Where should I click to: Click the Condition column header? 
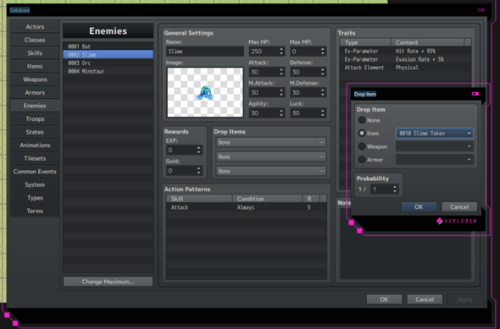click(x=267, y=199)
